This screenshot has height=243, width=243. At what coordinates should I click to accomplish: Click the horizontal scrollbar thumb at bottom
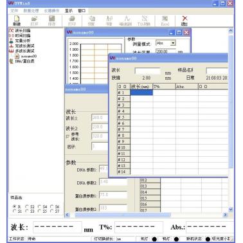point(123,215)
